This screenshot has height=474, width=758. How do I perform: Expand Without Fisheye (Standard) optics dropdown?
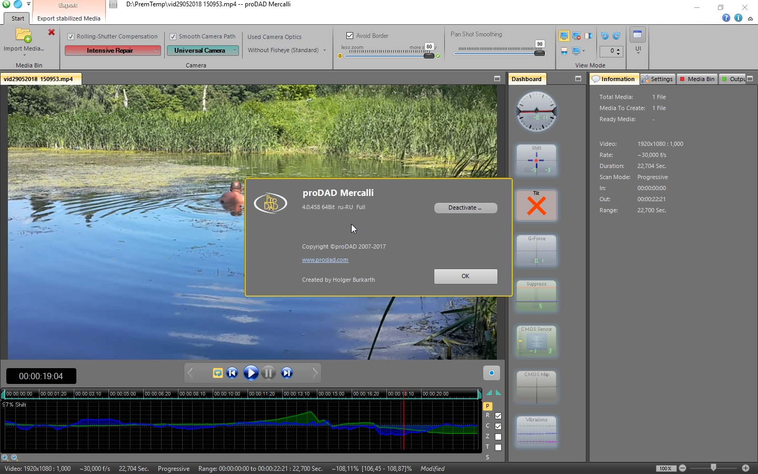point(287,51)
